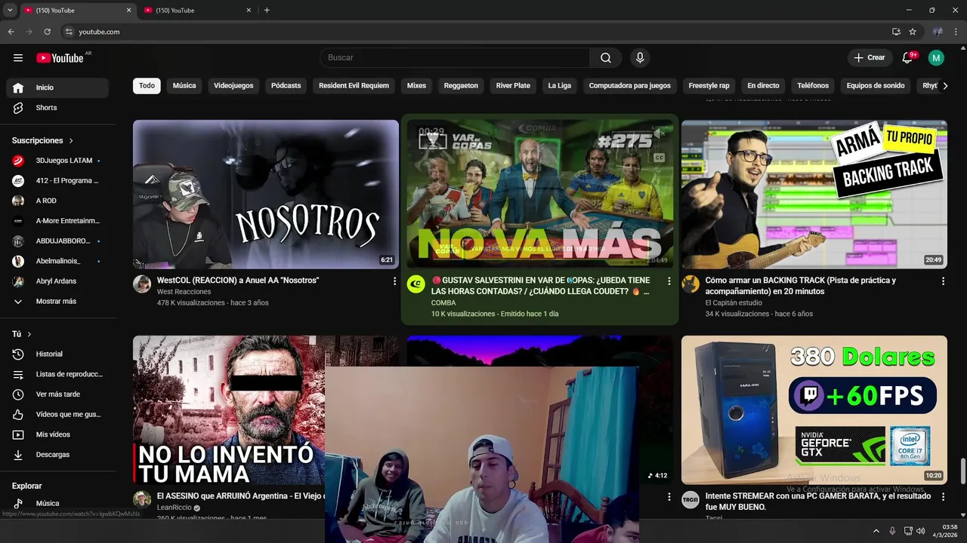Open Abelmalinois_ subscription channel
967x543 pixels.
[57, 261]
